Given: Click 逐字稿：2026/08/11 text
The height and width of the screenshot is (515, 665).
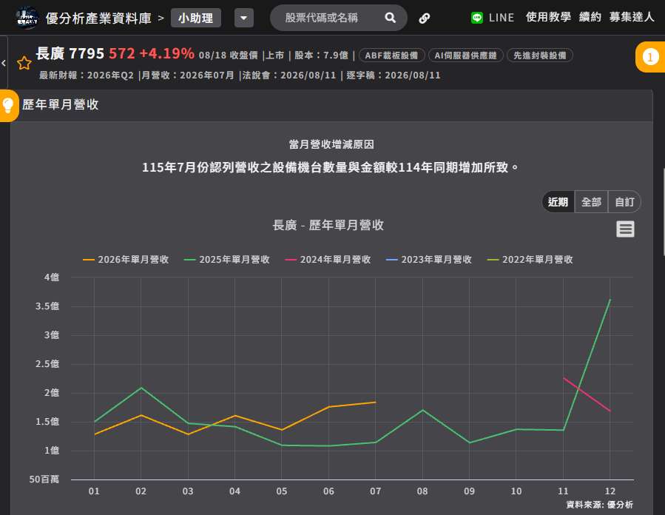Looking at the screenshot, I should tap(394, 75).
